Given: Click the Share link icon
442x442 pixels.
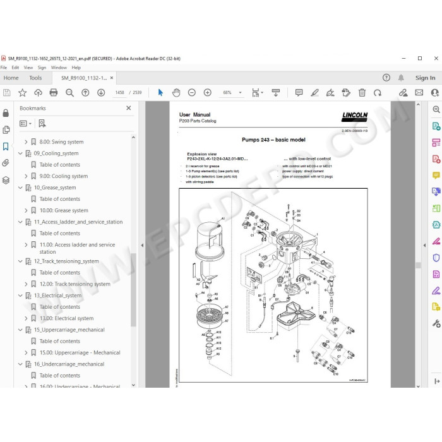Looking at the screenshot, I should tap(403, 92).
